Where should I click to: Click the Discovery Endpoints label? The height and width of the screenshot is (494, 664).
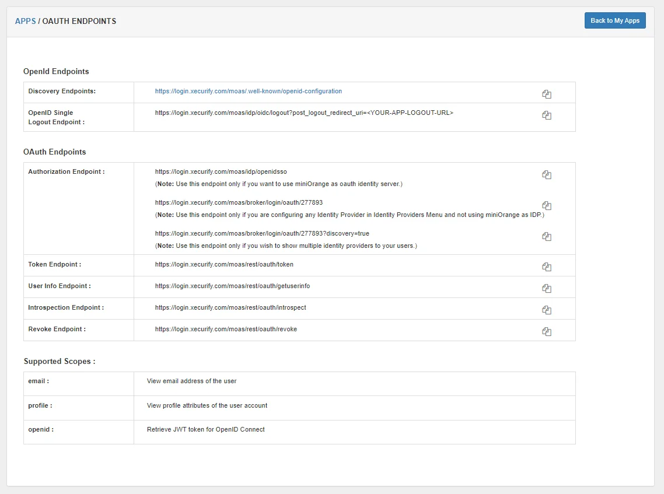[62, 91]
